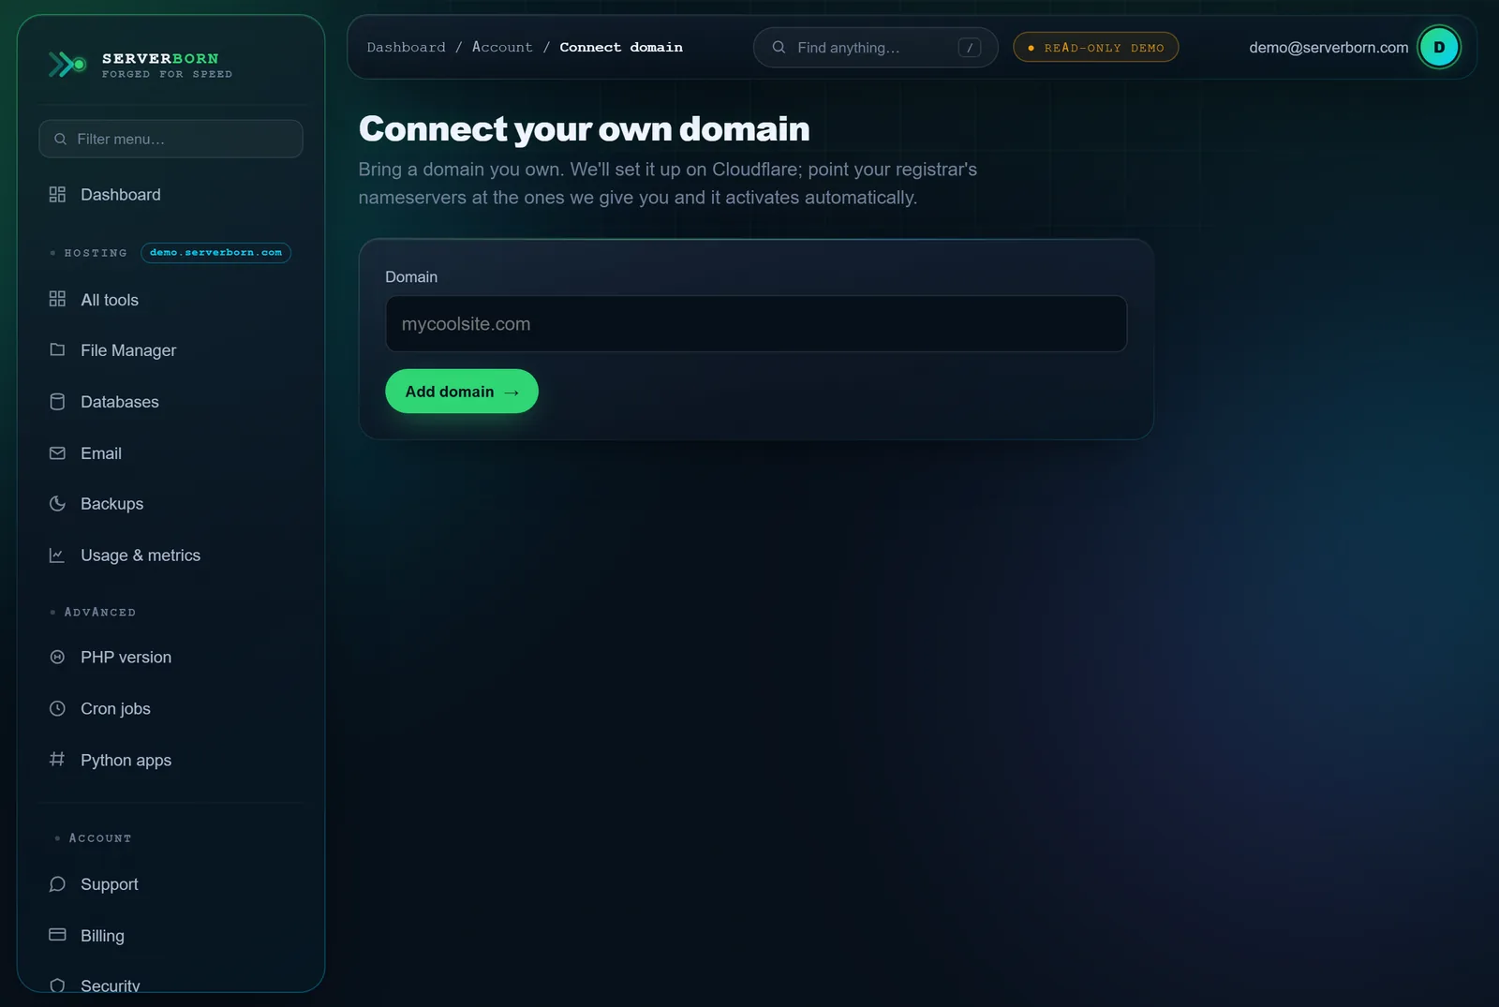Screen dimensions: 1499x1007
Task: Click the magnifier icon in Filter menu
Action: (60, 139)
